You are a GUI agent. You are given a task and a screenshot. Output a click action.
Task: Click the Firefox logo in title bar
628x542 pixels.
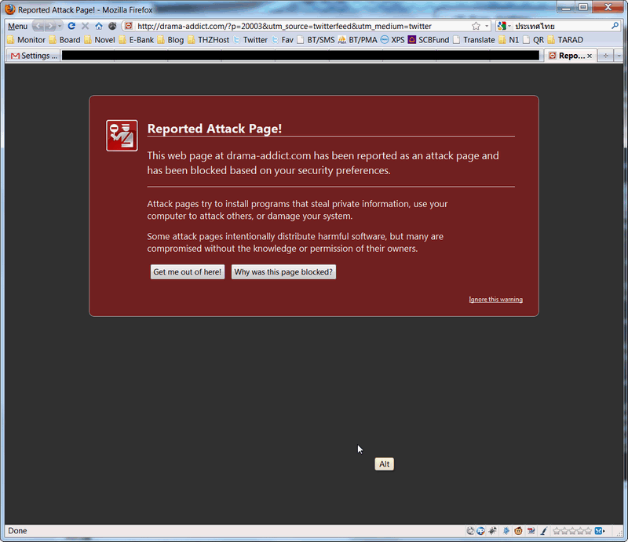click(10, 9)
